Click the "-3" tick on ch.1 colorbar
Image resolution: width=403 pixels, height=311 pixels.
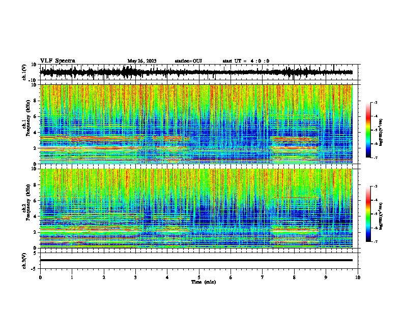(376, 103)
